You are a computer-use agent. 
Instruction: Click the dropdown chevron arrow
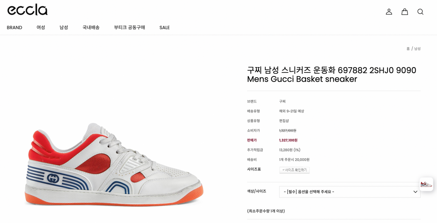point(415,192)
